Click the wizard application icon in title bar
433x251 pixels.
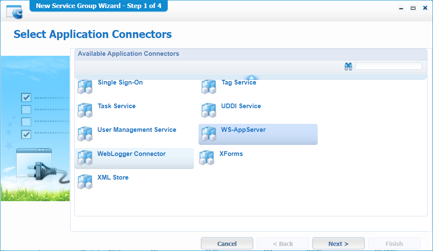point(14,12)
